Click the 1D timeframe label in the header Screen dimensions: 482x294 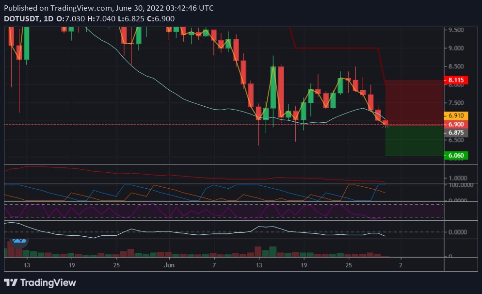(x=48, y=19)
